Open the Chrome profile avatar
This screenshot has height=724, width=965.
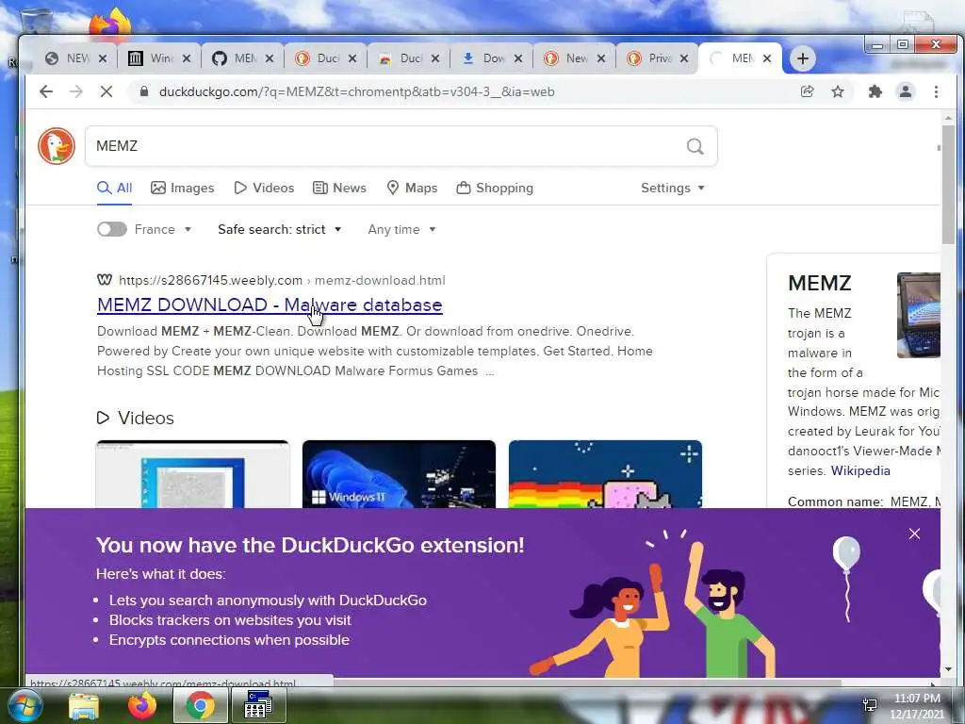[906, 91]
